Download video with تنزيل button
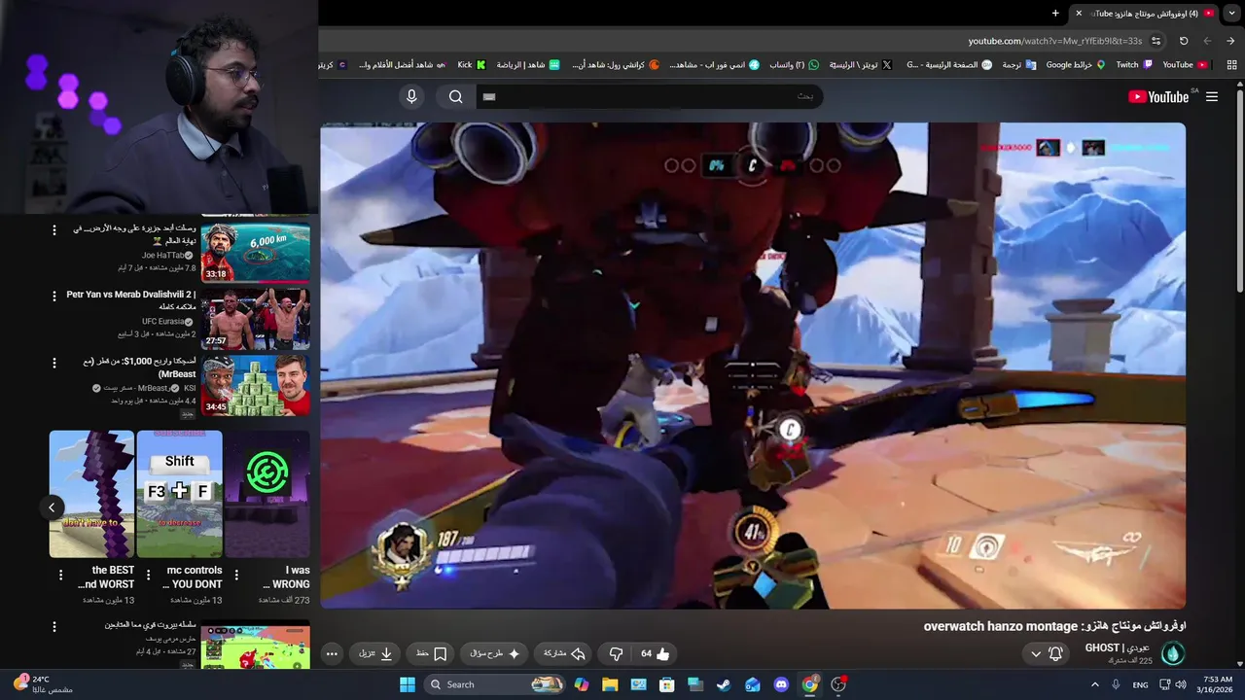This screenshot has height=700, width=1245. [375, 654]
